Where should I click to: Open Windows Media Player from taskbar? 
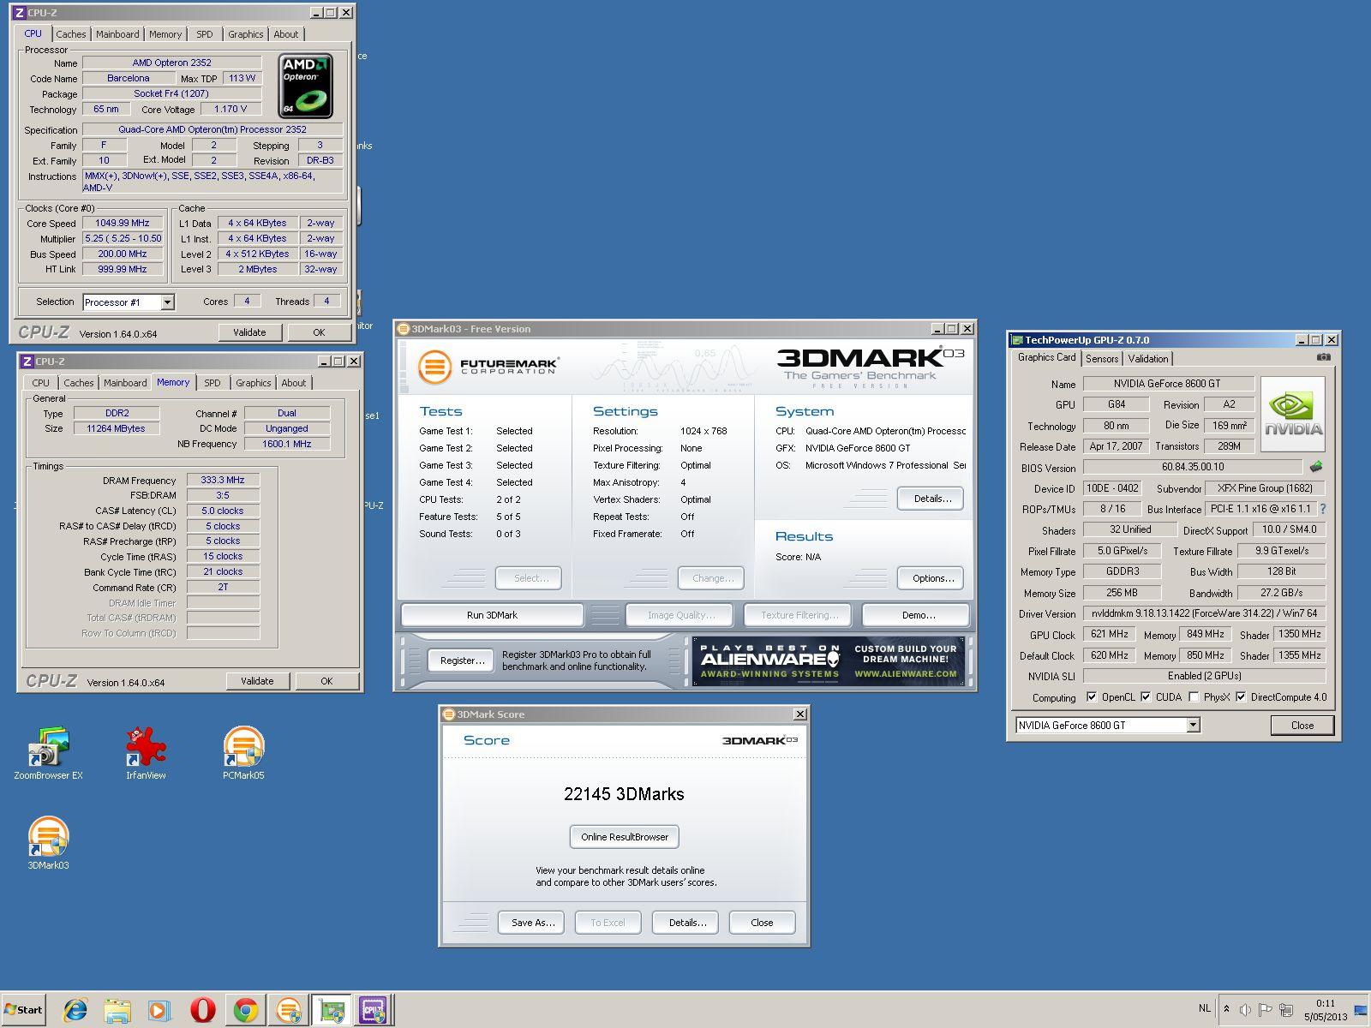point(159,1010)
